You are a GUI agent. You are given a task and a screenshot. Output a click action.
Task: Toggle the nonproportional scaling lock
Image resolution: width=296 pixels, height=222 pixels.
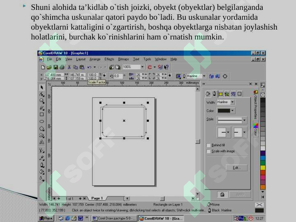pos(104,75)
